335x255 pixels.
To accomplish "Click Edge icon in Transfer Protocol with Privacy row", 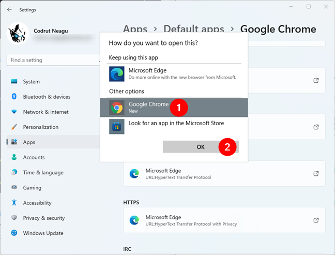I will (x=134, y=220).
